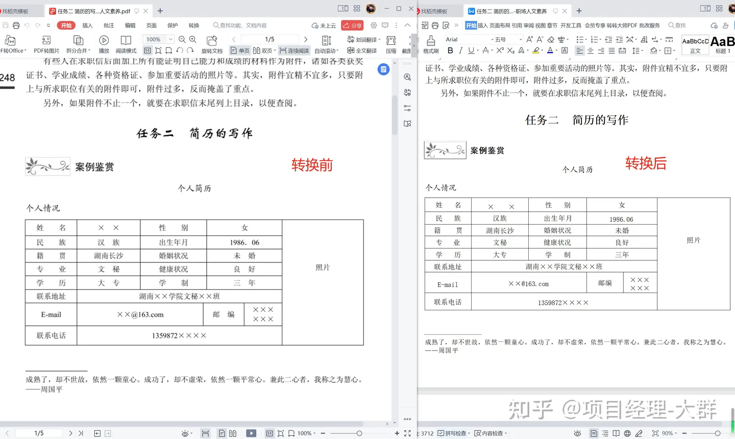
Task: Apply the 正文 style in Writer
Action: tap(695, 44)
